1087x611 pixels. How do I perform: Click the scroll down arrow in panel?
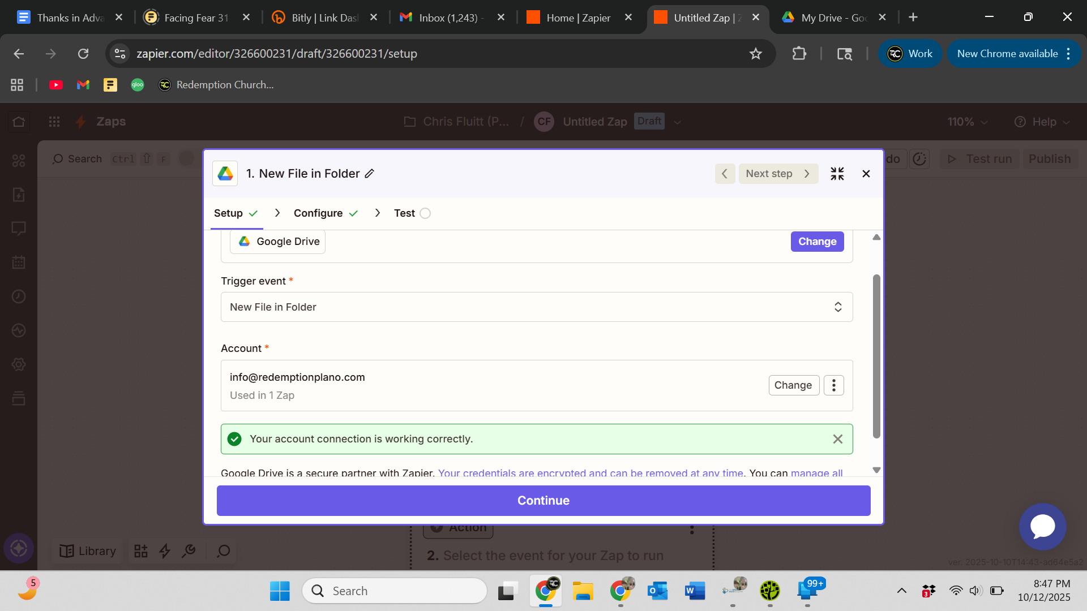click(876, 470)
